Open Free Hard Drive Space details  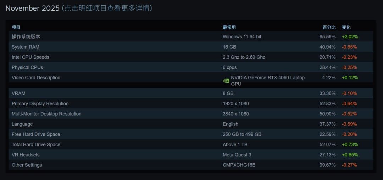pos(36,134)
